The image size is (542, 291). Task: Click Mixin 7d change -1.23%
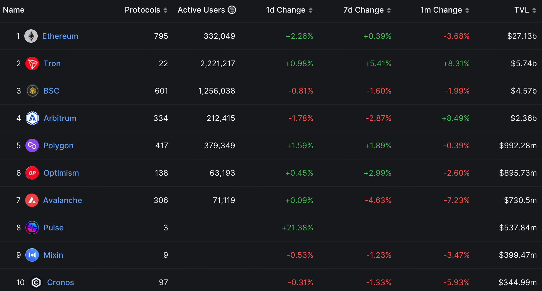coord(379,255)
